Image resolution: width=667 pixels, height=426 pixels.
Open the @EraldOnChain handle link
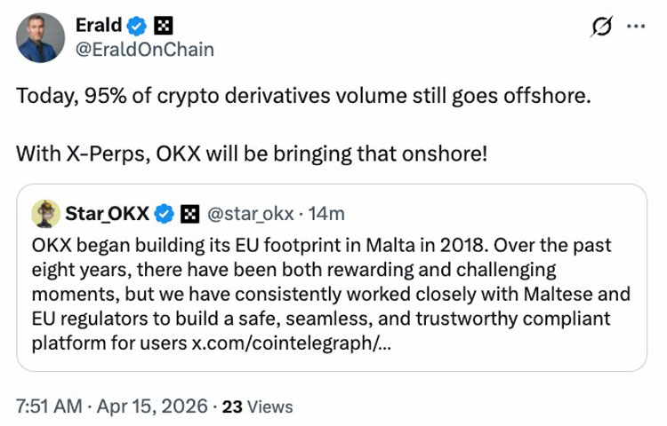click(x=145, y=50)
